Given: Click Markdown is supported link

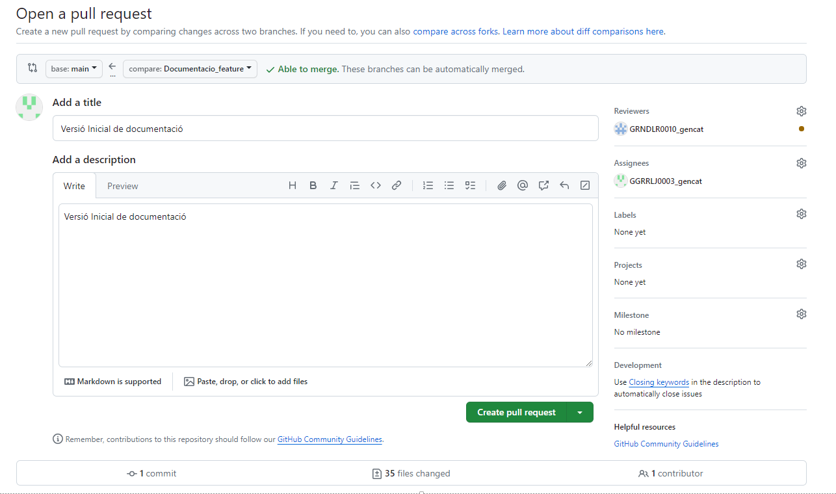Looking at the screenshot, I should pos(112,382).
